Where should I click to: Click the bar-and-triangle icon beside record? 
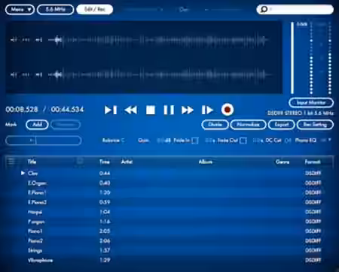207,110
